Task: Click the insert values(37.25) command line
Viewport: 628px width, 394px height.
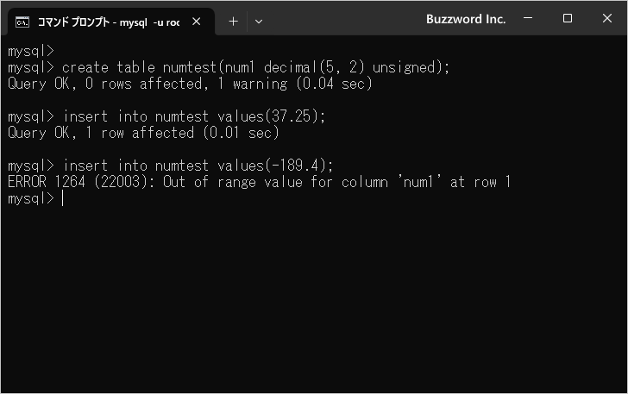Action: [x=166, y=116]
